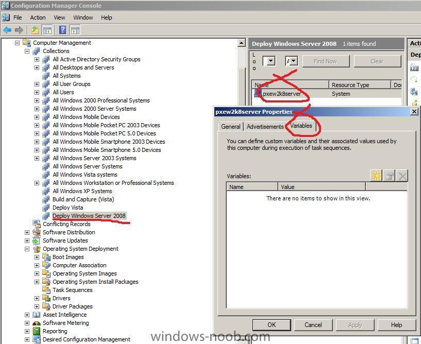
Task: Expand the Software Distribution node
Action: click(x=27, y=232)
